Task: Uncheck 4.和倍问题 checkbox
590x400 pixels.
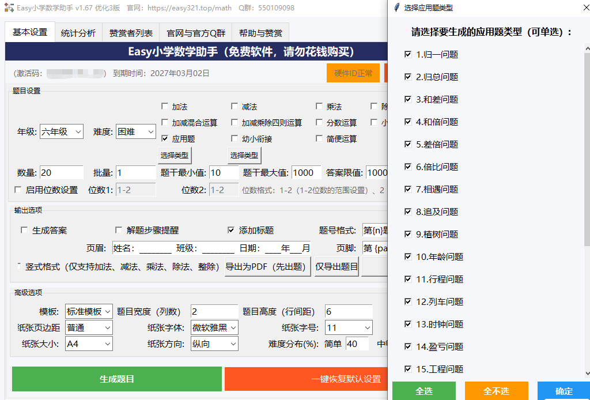Action: point(408,122)
